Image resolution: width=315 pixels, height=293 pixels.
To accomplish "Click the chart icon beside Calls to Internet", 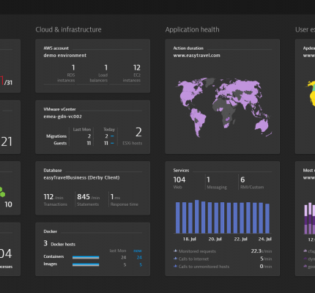I will [175, 259].
